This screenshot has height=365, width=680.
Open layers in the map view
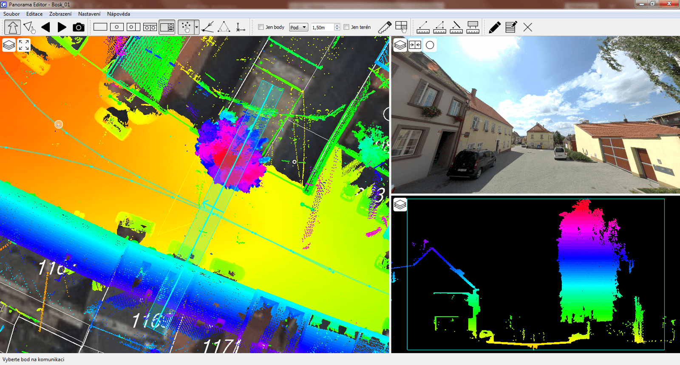point(9,45)
